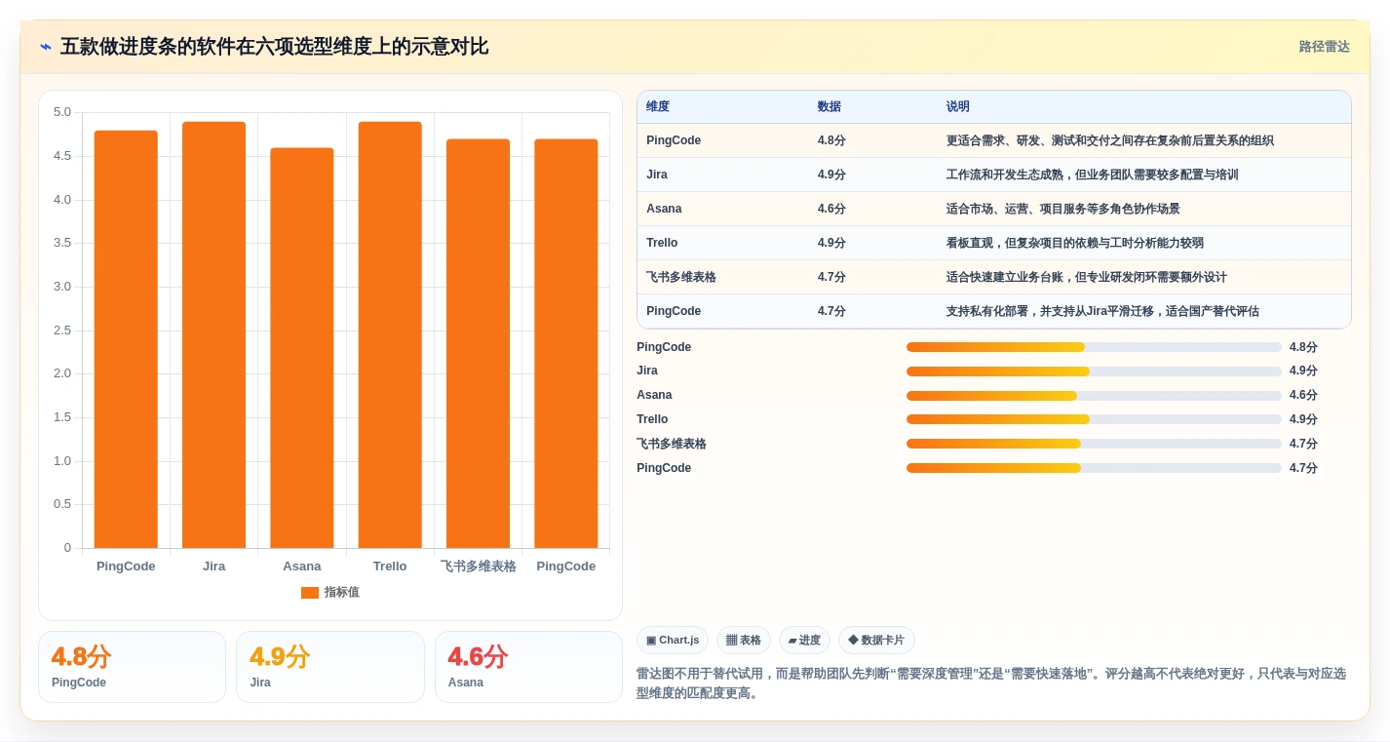
Task: Click the description 工作流和开发生态成熟
Action: click(1092, 175)
